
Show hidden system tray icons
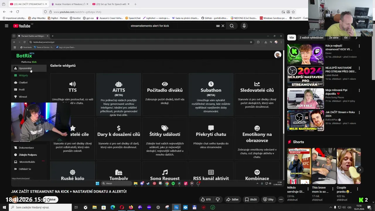click(x=331, y=207)
